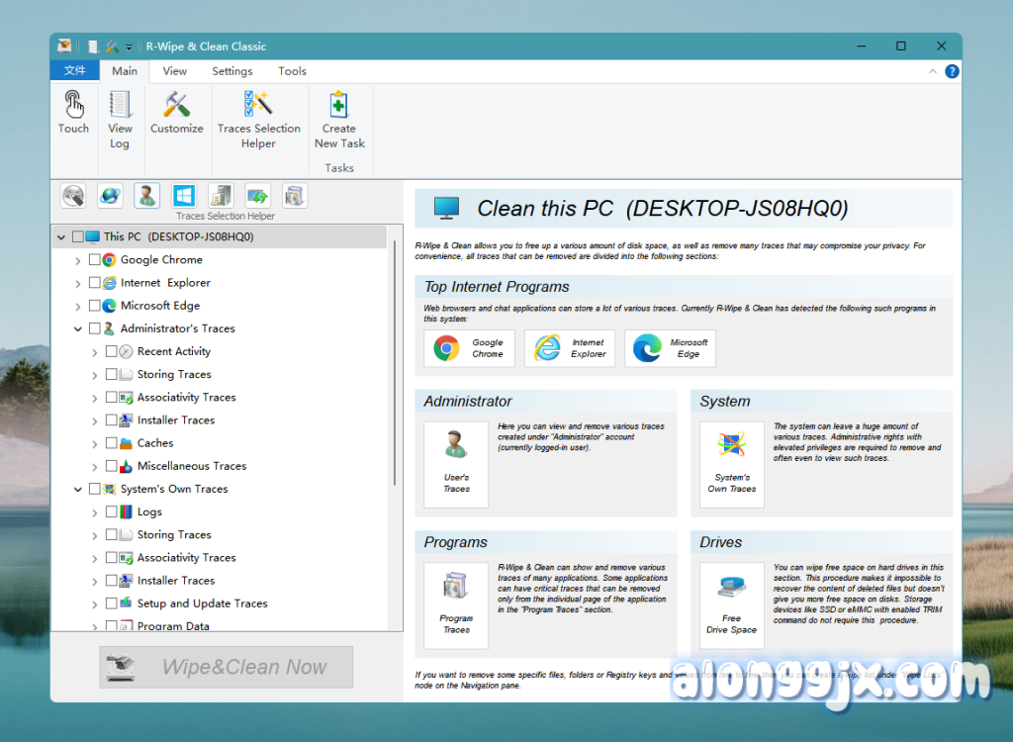Viewport: 1013px width, 742px height.
Task: Enable the Recent Activity checkbox
Action: pyautogui.click(x=111, y=352)
